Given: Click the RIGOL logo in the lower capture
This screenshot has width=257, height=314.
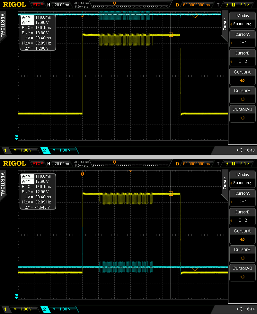Looking at the screenshot, I should 14,164.
